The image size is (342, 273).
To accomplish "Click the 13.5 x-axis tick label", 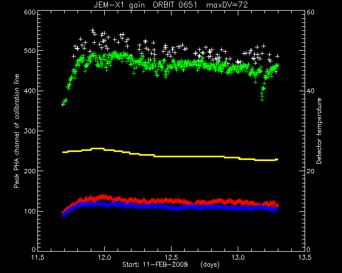I will (x=305, y=258).
